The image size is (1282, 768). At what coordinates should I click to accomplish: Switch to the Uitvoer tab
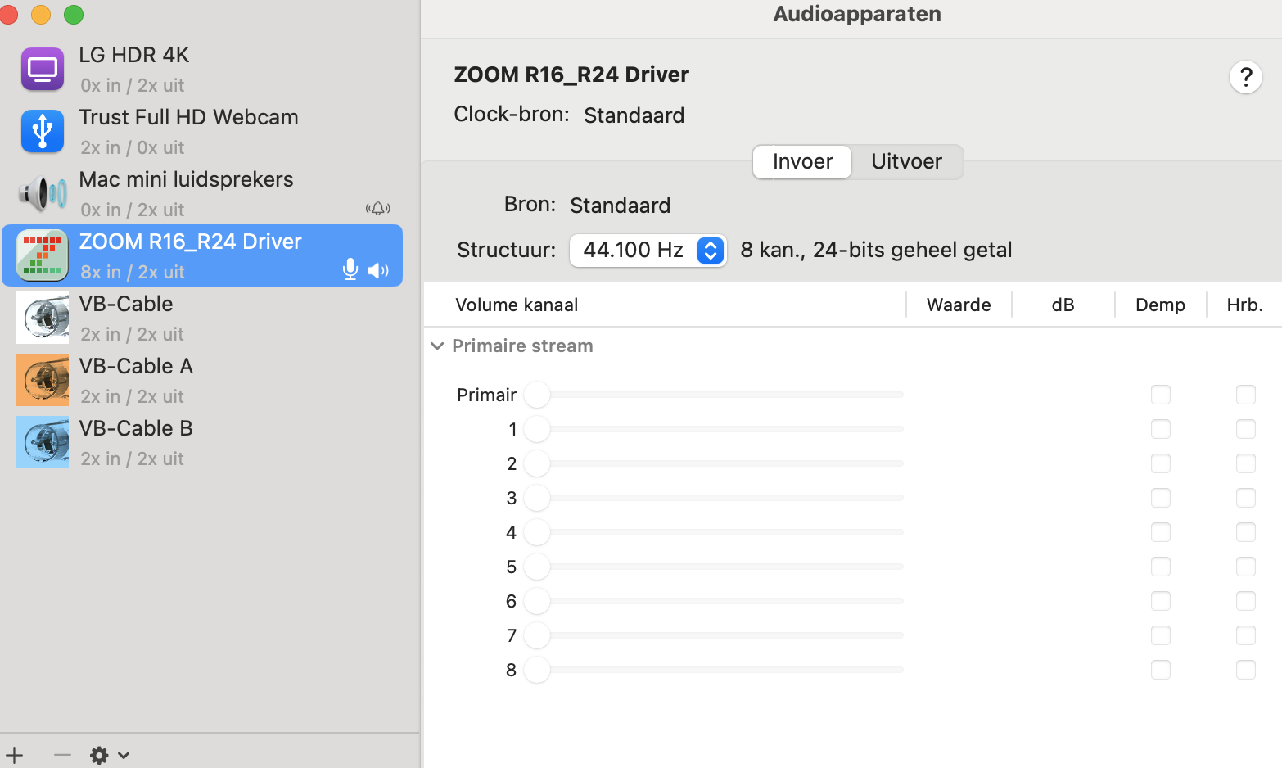[906, 161]
